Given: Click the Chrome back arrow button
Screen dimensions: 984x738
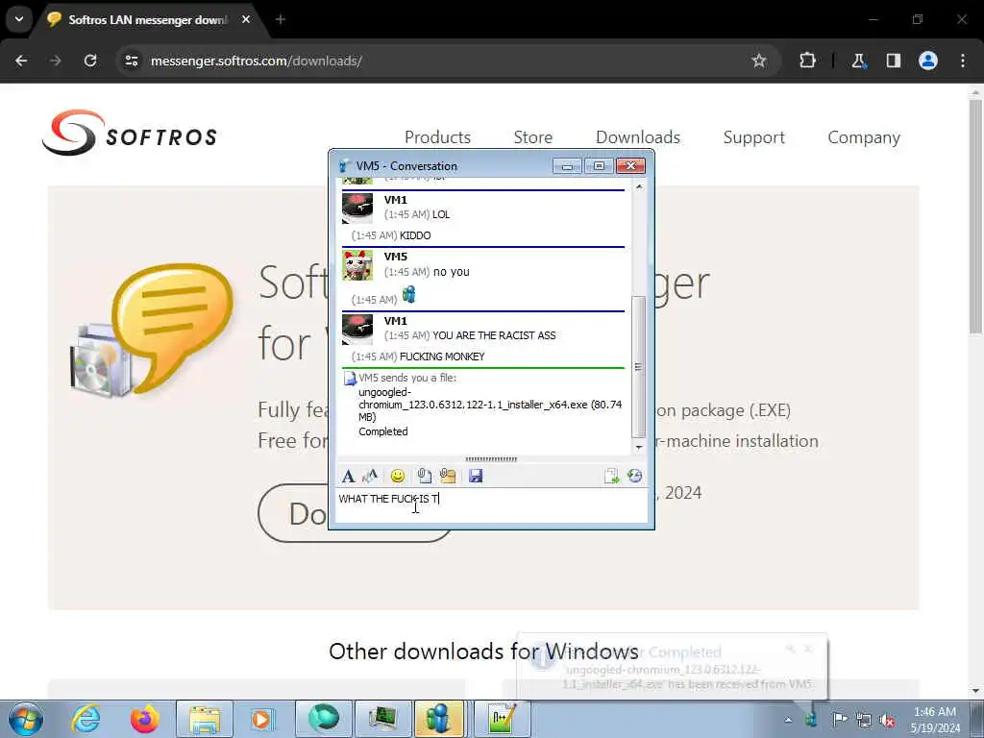Looking at the screenshot, I should pos(21,61).
